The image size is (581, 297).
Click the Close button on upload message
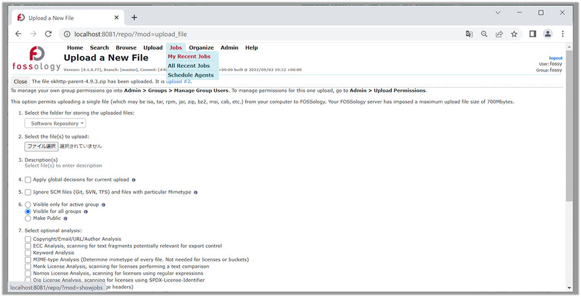(20, 82)
